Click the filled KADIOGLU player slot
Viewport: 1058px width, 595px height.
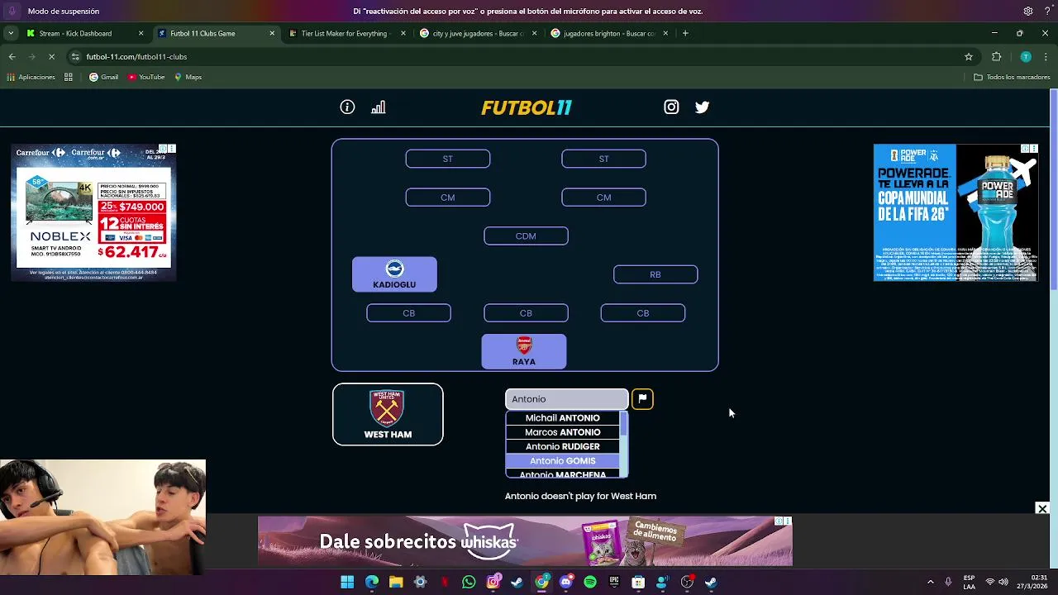[x=394, y=274]
